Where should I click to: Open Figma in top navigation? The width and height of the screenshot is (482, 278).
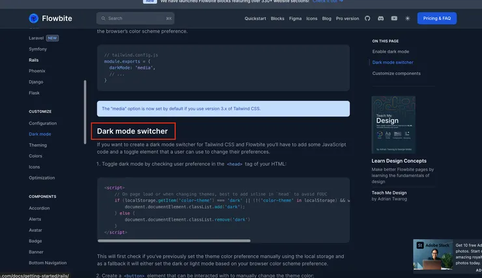coord(295,18)
